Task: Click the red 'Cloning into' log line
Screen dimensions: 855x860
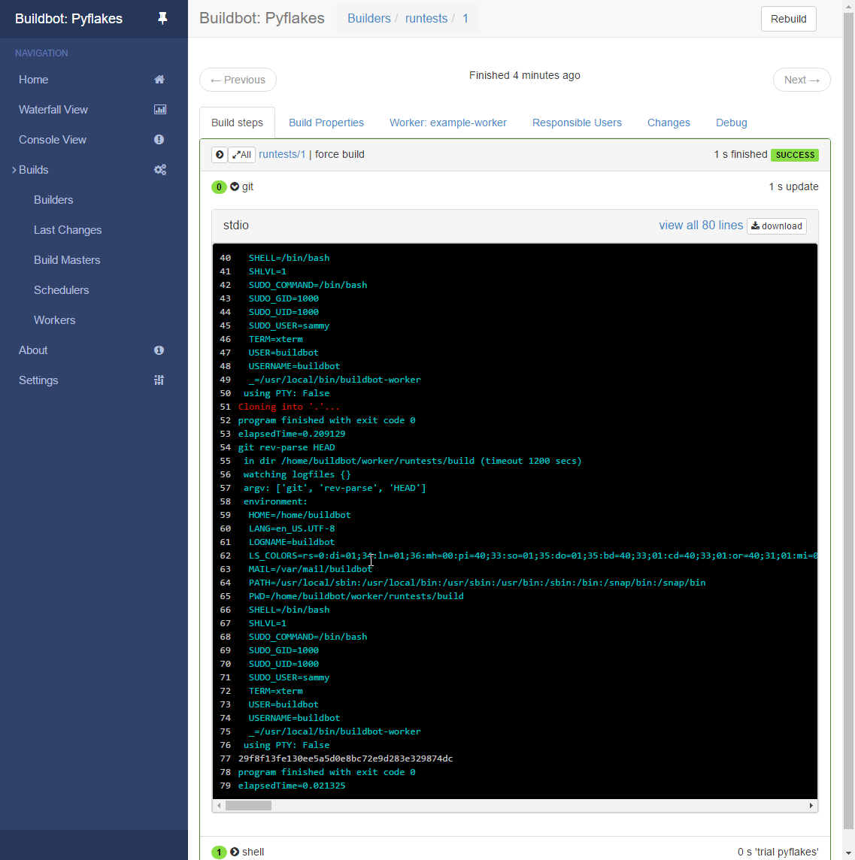Action: 289,407
